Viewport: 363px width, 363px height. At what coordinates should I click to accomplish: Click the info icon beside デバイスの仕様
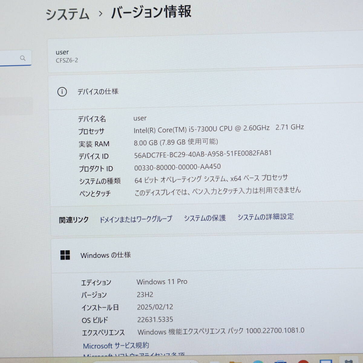[x=62, y=92]
